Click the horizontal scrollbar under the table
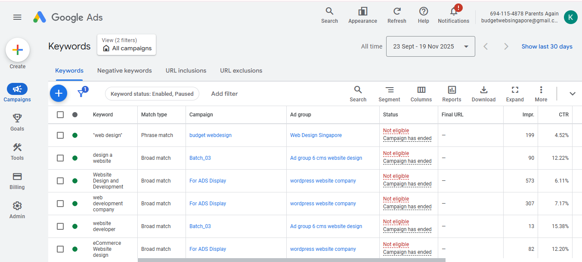The width and height of the screenshot is (582, 262). (291, 260)
